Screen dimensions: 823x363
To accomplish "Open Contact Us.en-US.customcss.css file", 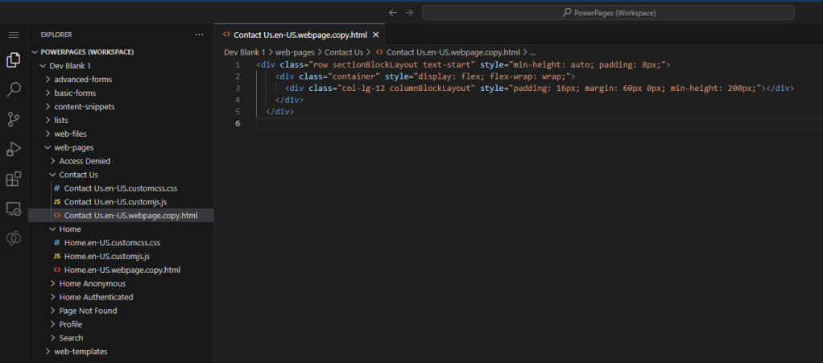I will pos(120,188).
